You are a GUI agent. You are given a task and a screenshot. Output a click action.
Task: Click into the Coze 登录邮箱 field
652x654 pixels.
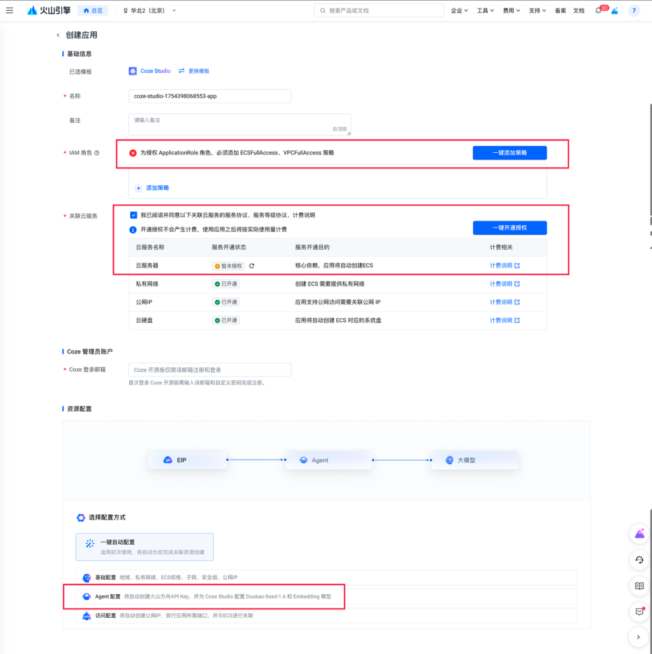[x=209, y=370]
